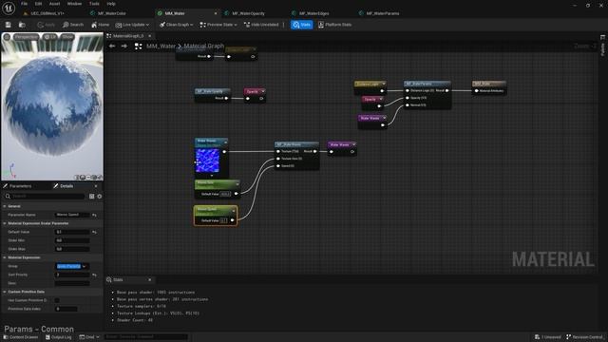Image resolution: width=608 pixels, height=342 pixels.
Task: Toggle the Hide Unrelated option
Action: (x=261, y=25)
